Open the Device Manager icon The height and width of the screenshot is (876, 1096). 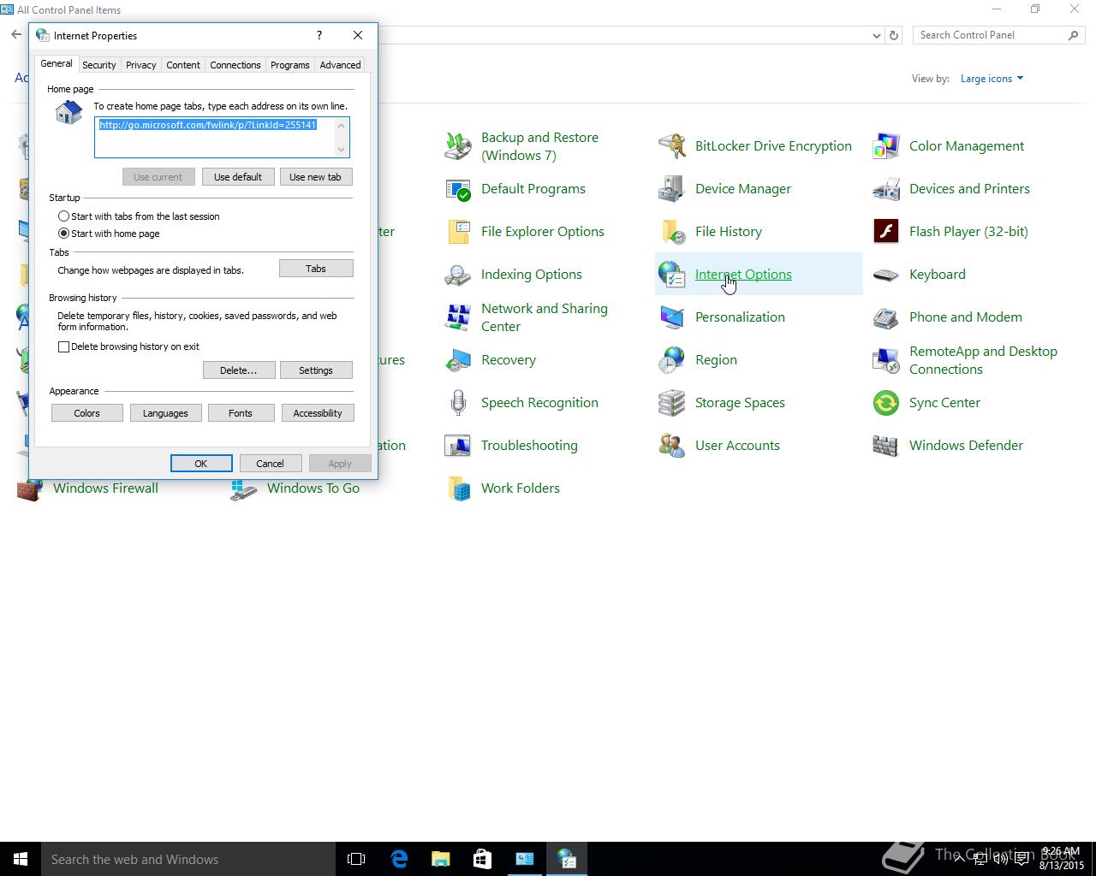click(672, 189)
